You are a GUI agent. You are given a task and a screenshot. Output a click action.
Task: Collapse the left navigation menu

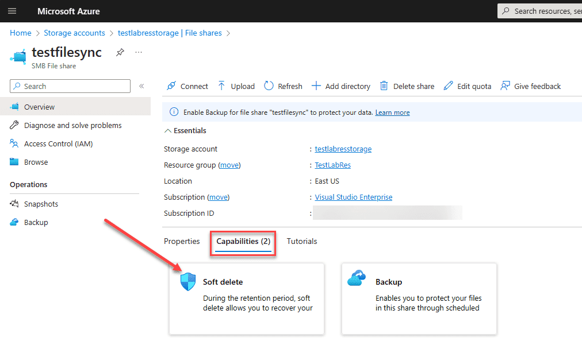point(141,86)
